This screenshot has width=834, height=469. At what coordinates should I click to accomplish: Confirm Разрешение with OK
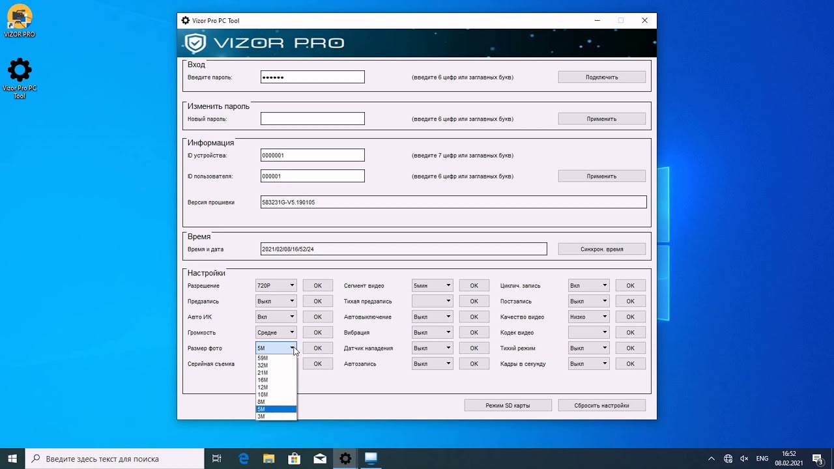pos(317,285)
